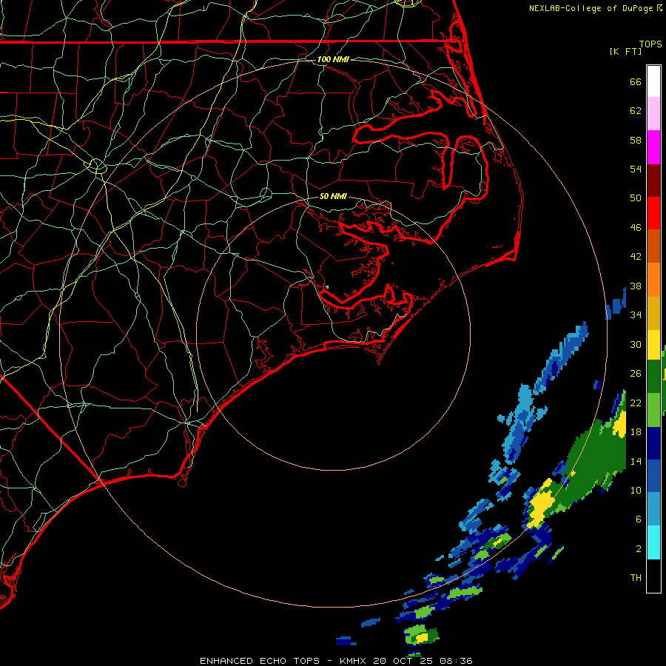Click the 50 NMI range ring label
The height and width of the screenshot is (666, 666).
(333, 196)
